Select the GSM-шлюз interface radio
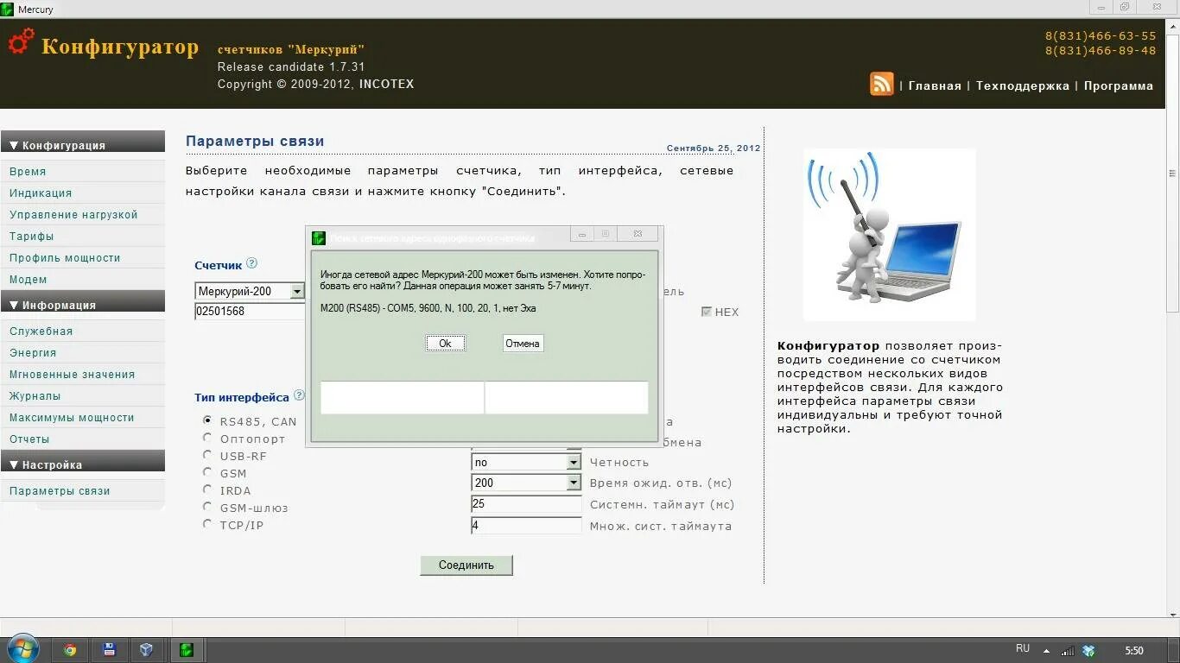Viewport: 1180px width, 663px height. pyautogui.click(x=207, y=507)
